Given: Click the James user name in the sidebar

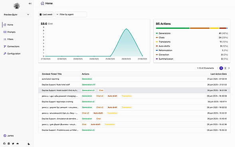Looking at the screenshot, I should (10, 135).
